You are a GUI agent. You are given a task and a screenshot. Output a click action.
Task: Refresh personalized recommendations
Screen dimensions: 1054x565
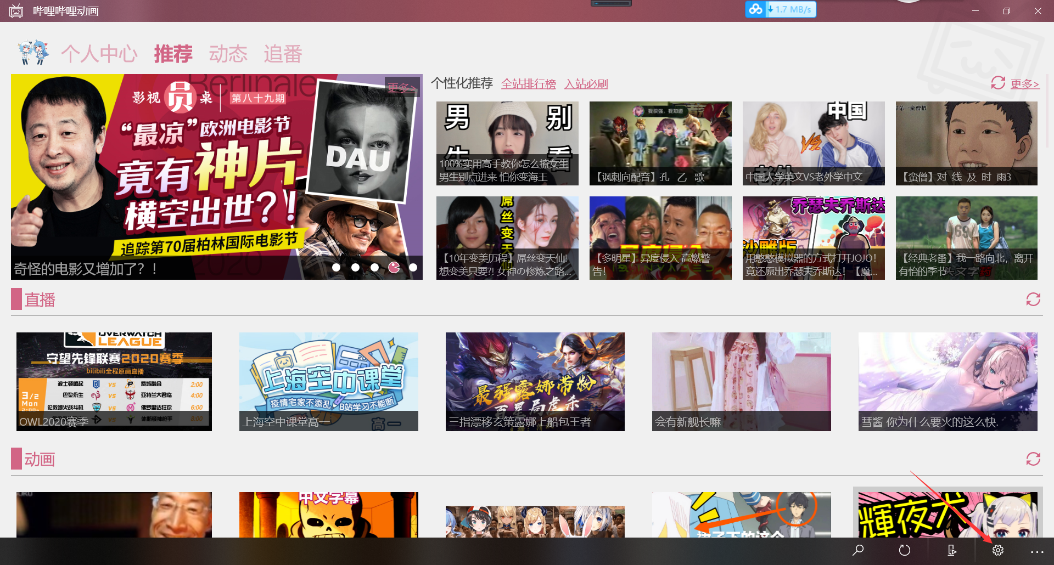[x=998, y=83]
